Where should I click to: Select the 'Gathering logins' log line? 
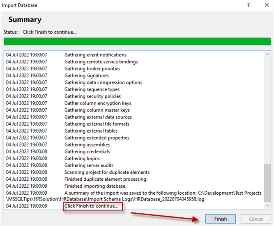coord(82,158)
